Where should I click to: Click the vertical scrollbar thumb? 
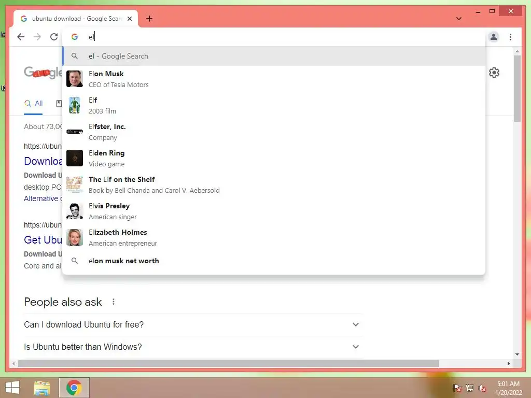pyautogui.click(x=517, y=89)
